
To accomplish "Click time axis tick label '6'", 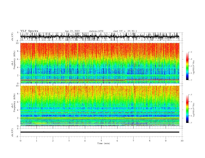I will click(117, 141).
